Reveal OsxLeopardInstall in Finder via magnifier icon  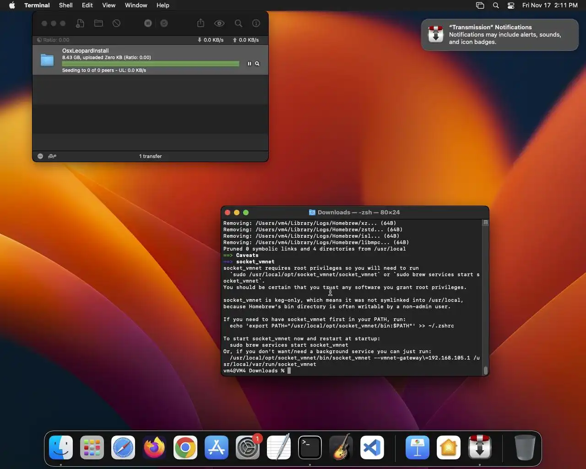(x=257, y=64)
